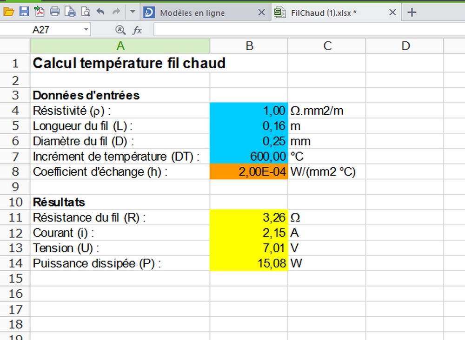This screenshot has width=465, height=340.
Task: Select column A header
Action: coord(120,46)
